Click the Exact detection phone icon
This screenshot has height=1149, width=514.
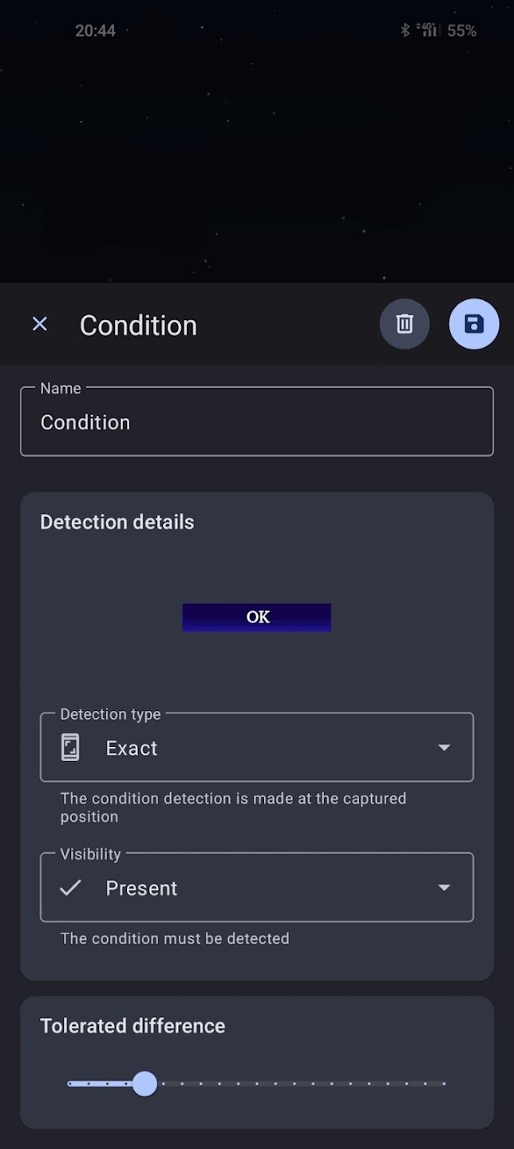pyautogui.click(x=70, y=748)
